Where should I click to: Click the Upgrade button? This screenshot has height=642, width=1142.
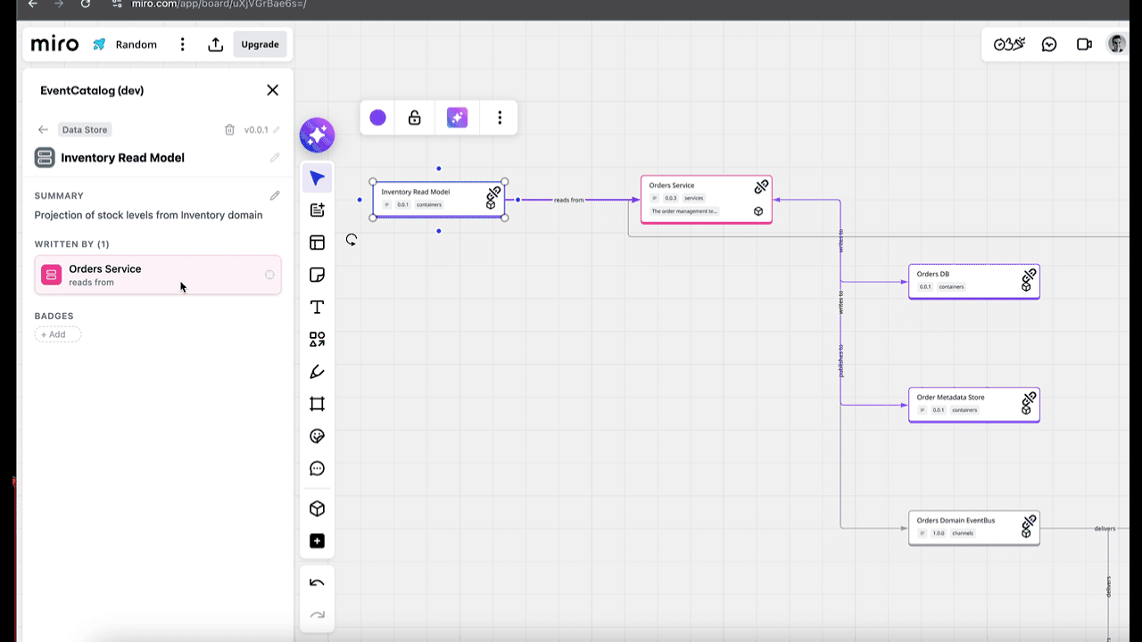click(x=260, y=44)
